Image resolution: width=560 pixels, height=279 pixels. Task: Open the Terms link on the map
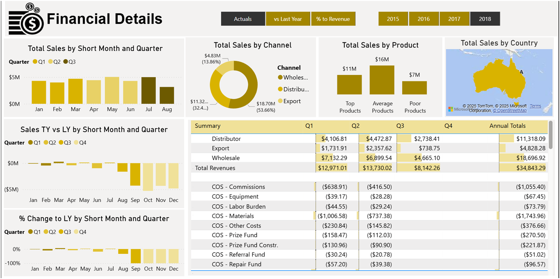pyautogui.click(x=535, y=106)
